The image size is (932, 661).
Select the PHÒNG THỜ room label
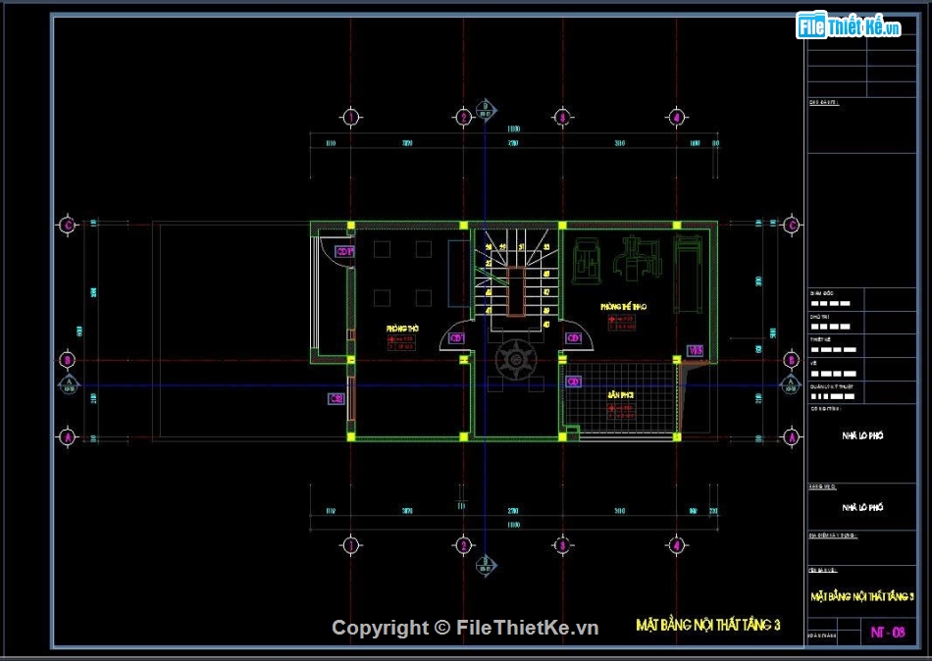pyautogui.click(x=402, y=329)
